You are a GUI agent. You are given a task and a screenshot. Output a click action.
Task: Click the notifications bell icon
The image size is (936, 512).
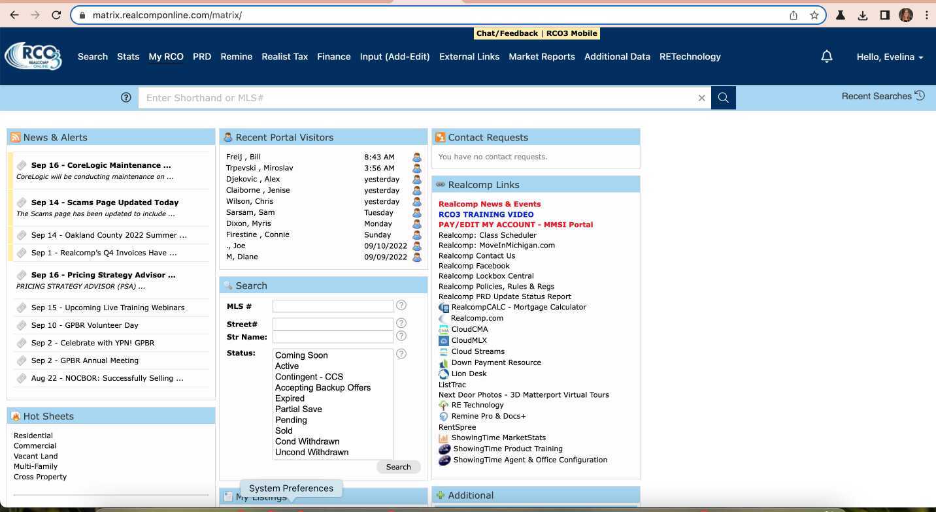tap(826, 57)
